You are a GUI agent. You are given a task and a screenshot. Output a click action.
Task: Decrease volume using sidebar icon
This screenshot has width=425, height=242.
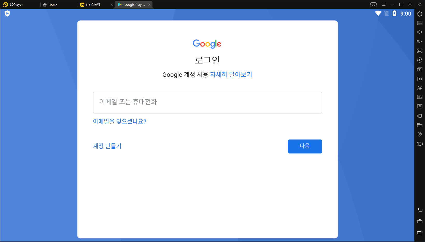[420, 41]
